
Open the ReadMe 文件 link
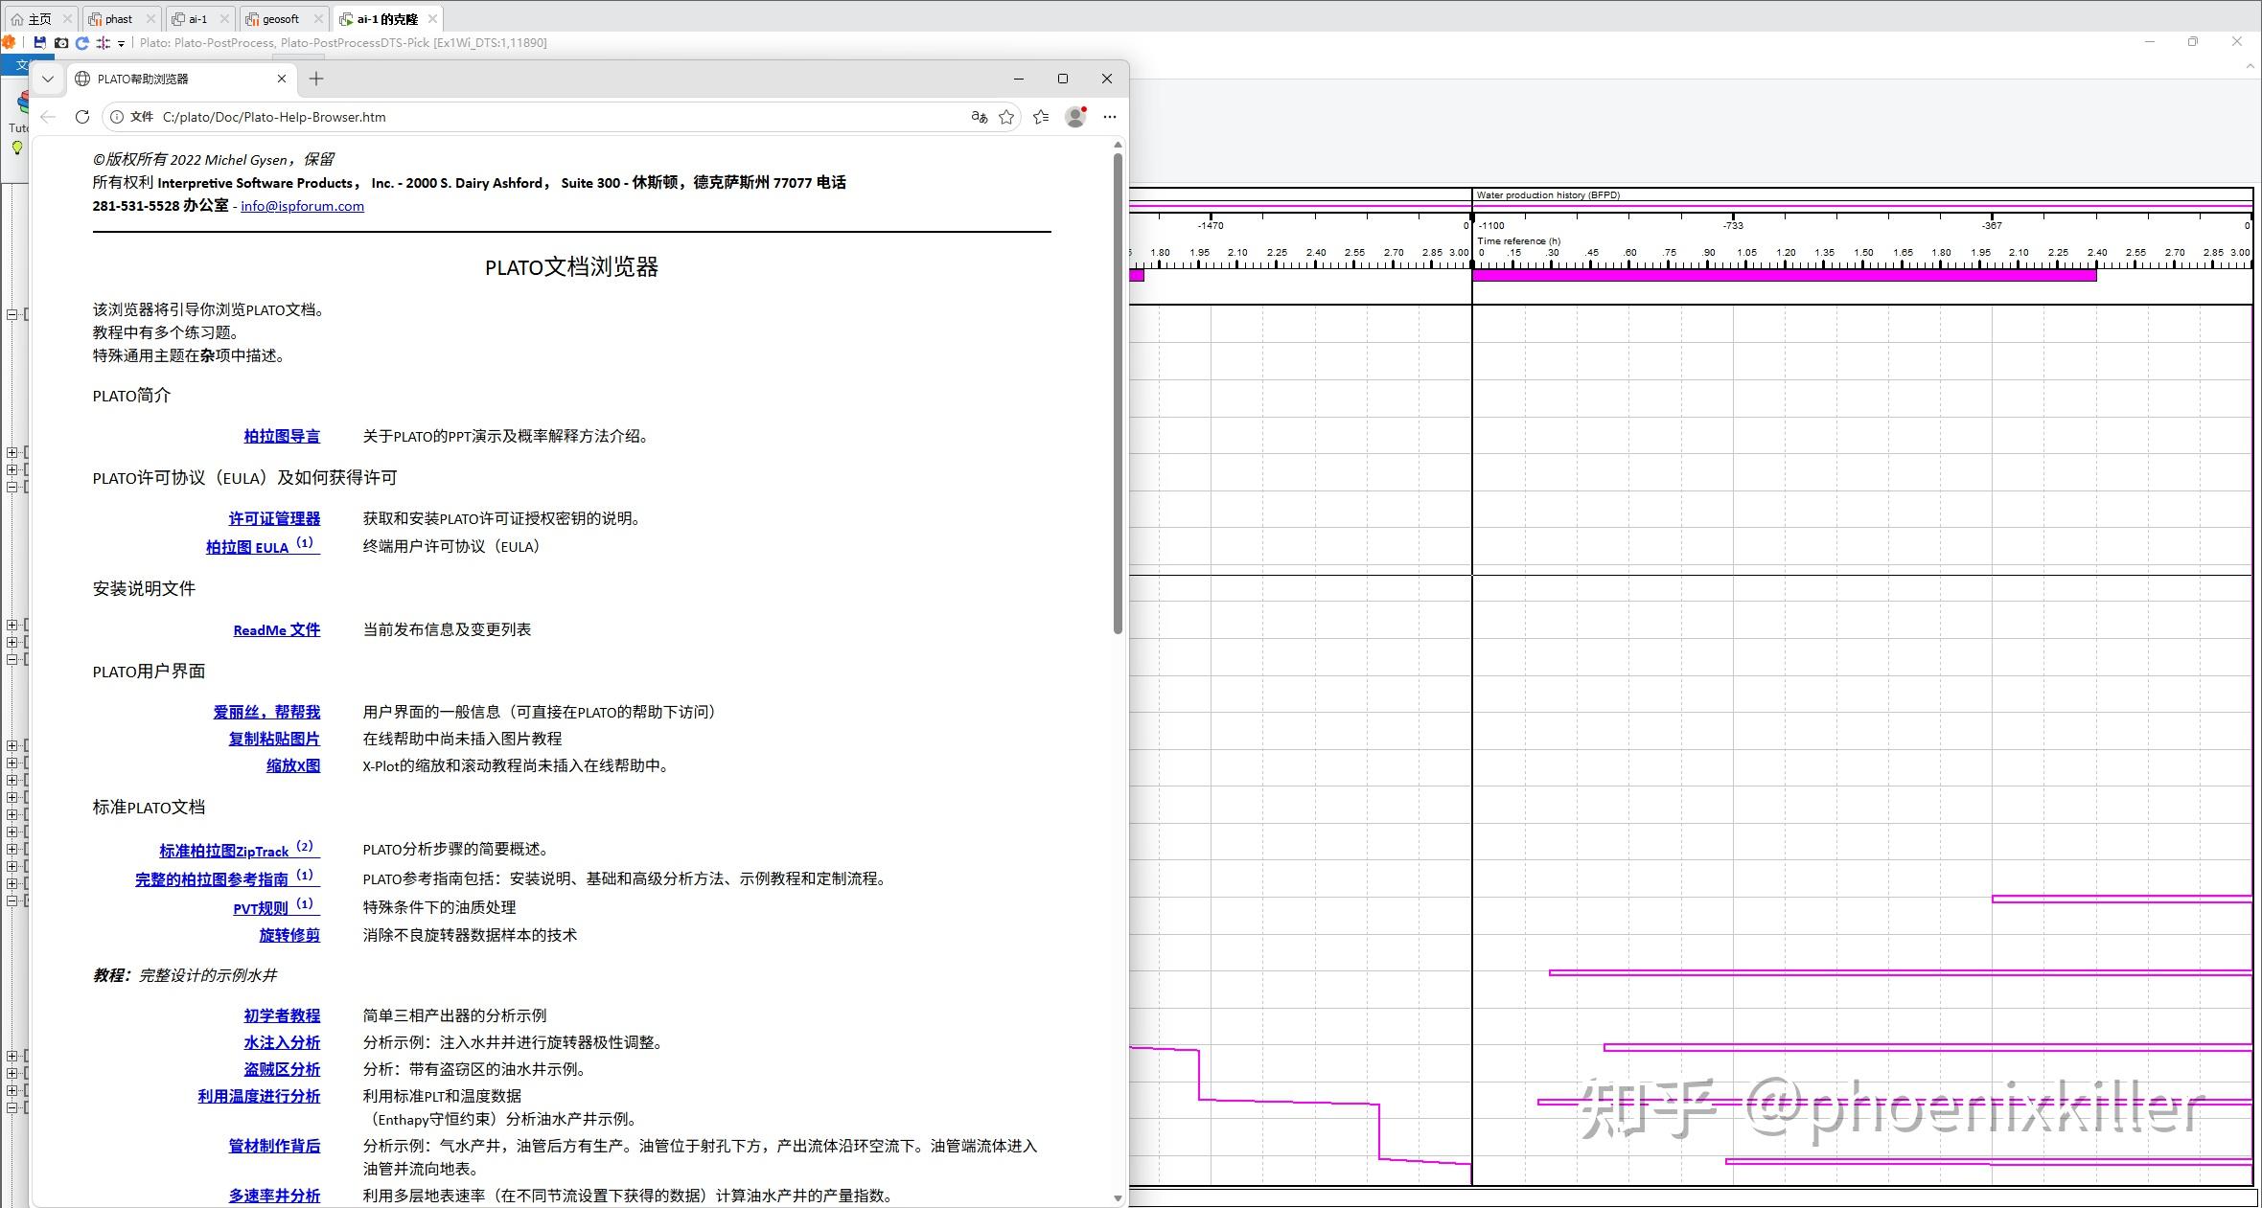[277, 629]
